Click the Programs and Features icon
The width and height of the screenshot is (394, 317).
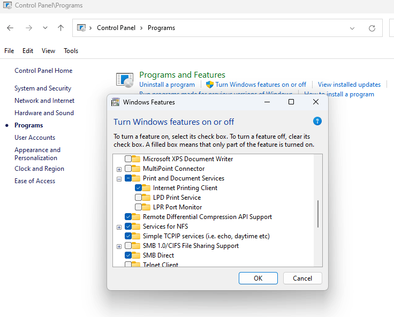(x=125, y=80)
